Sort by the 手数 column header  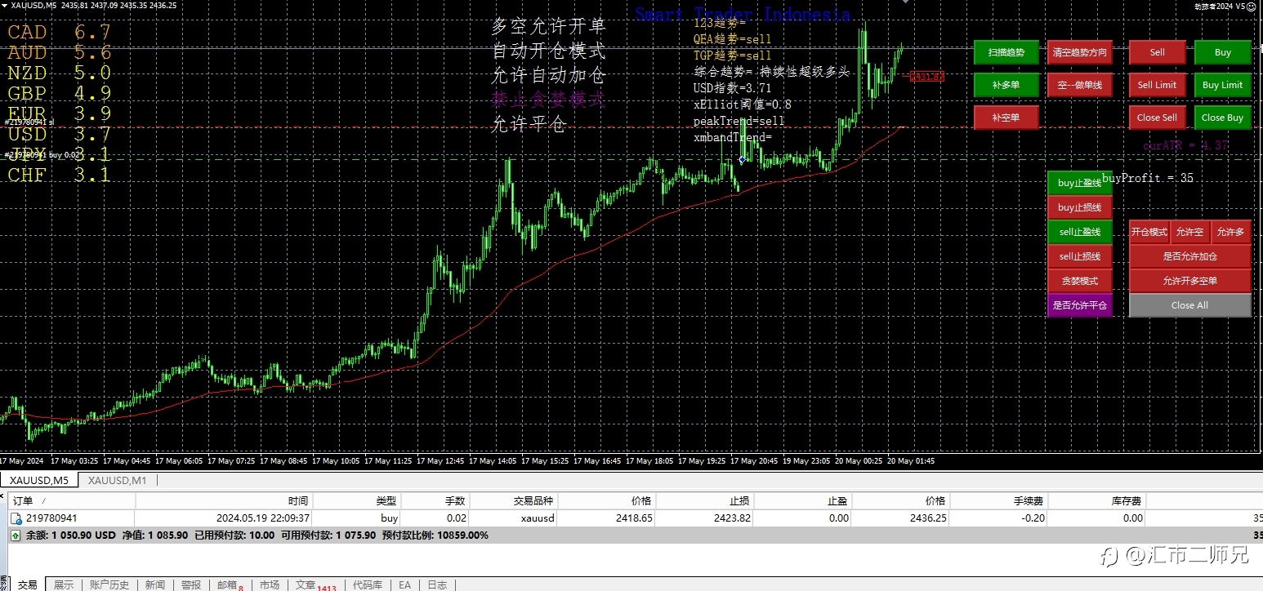[x=435, y=500]
